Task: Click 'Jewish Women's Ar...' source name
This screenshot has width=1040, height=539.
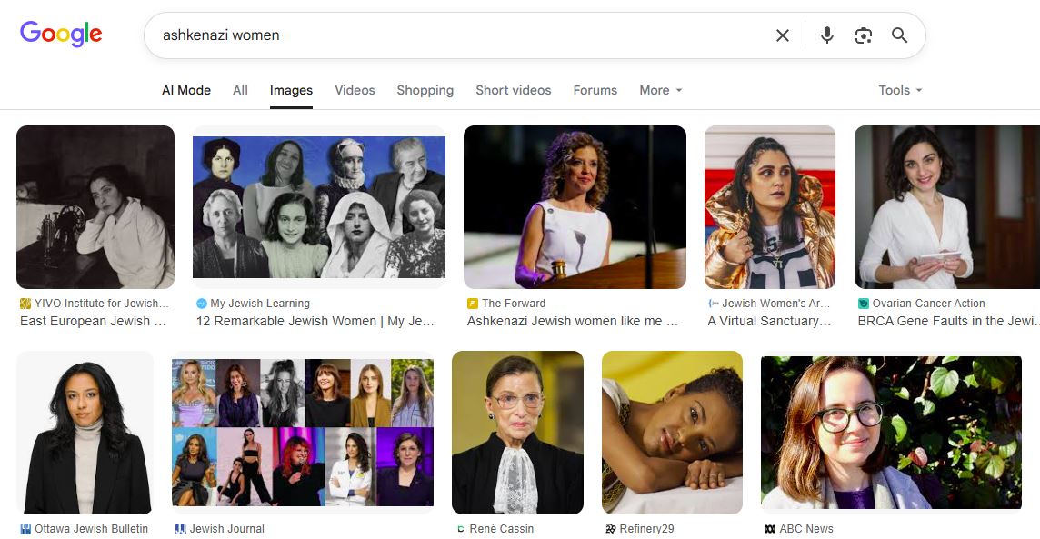Action: [776, 304]
